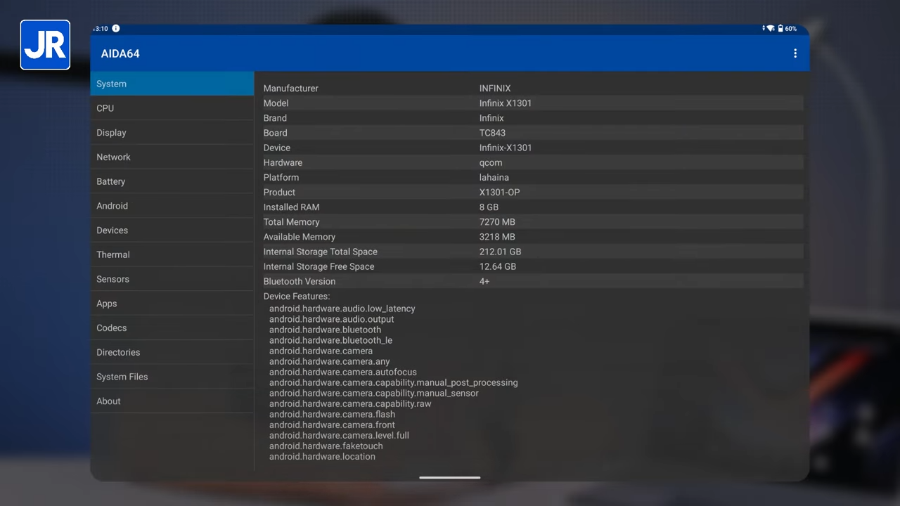Tap the Model row showing Infinix X1301

click(x=532, y=103)
